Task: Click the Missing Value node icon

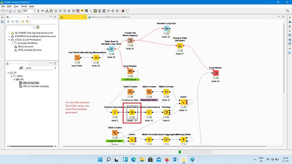Action: (183, 139)
